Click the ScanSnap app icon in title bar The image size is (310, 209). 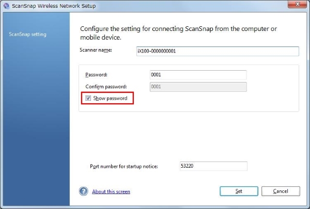6,6
